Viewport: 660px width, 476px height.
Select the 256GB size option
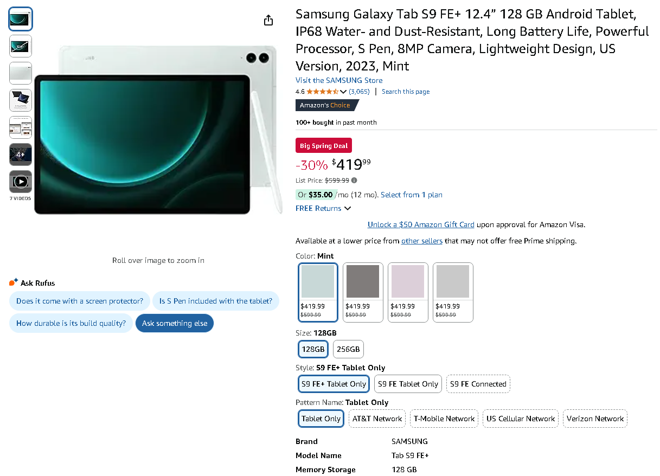pos(348,349)
